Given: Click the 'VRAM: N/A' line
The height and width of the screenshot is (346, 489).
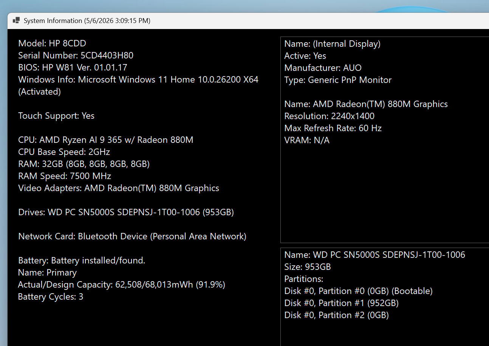Looking at the screenshot, I should click(x=307, y=140).
